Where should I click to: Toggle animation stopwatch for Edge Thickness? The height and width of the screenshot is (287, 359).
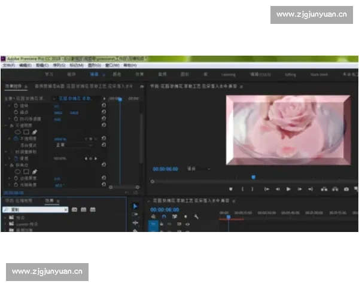16,178
